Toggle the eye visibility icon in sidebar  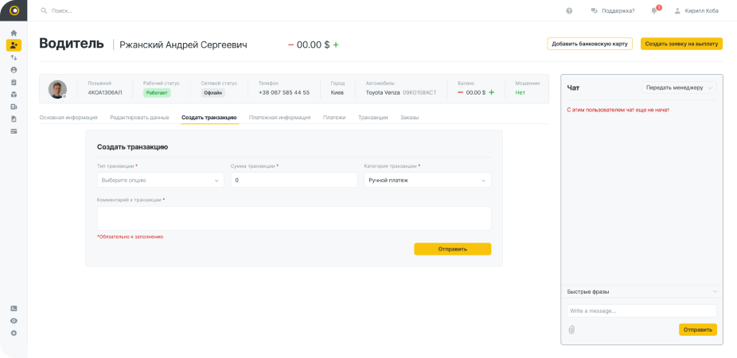click(x=14, y=321)
